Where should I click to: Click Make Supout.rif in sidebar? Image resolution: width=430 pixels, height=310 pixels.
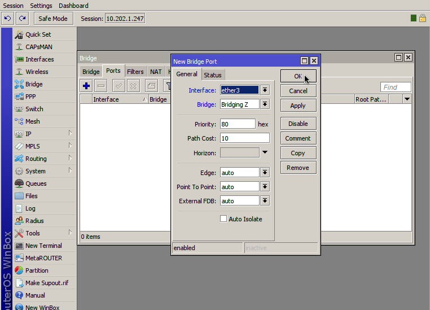[x=45, y=283]
